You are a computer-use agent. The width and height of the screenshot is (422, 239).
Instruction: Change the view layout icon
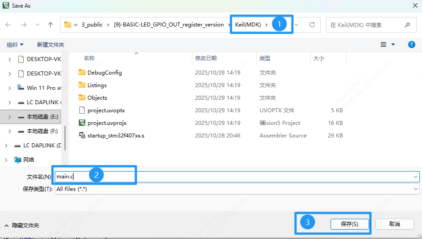point(383,44)
